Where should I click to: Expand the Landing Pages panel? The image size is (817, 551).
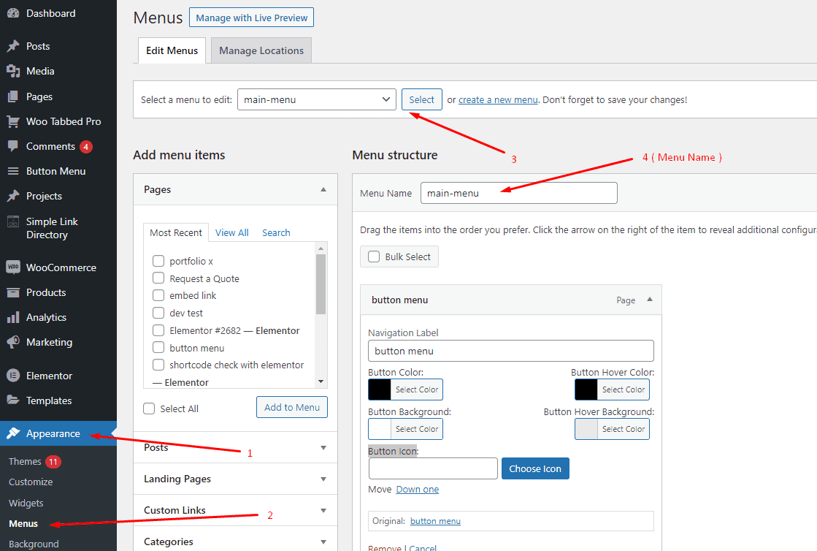click(x=323, y=479)
